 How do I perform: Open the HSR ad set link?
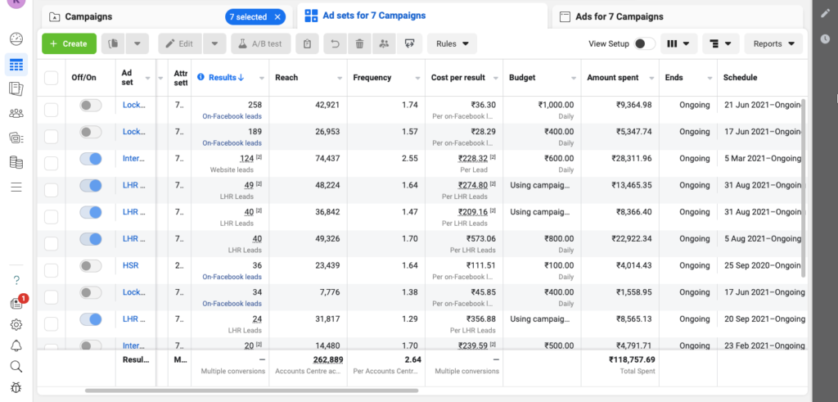[x=130, y=265]
